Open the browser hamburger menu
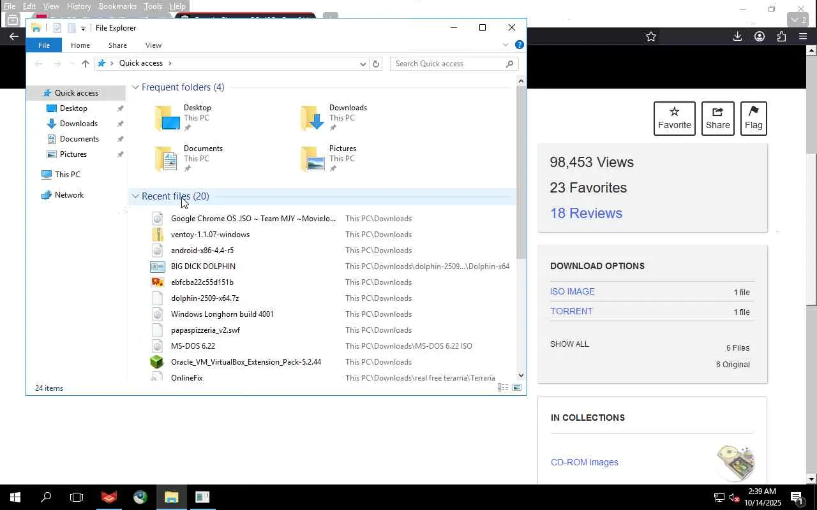This screenshot has height=510, width=817. point(803,36)
